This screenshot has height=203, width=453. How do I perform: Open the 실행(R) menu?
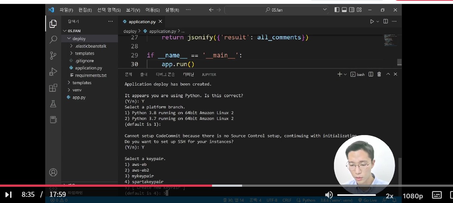[x=172, y=10]
